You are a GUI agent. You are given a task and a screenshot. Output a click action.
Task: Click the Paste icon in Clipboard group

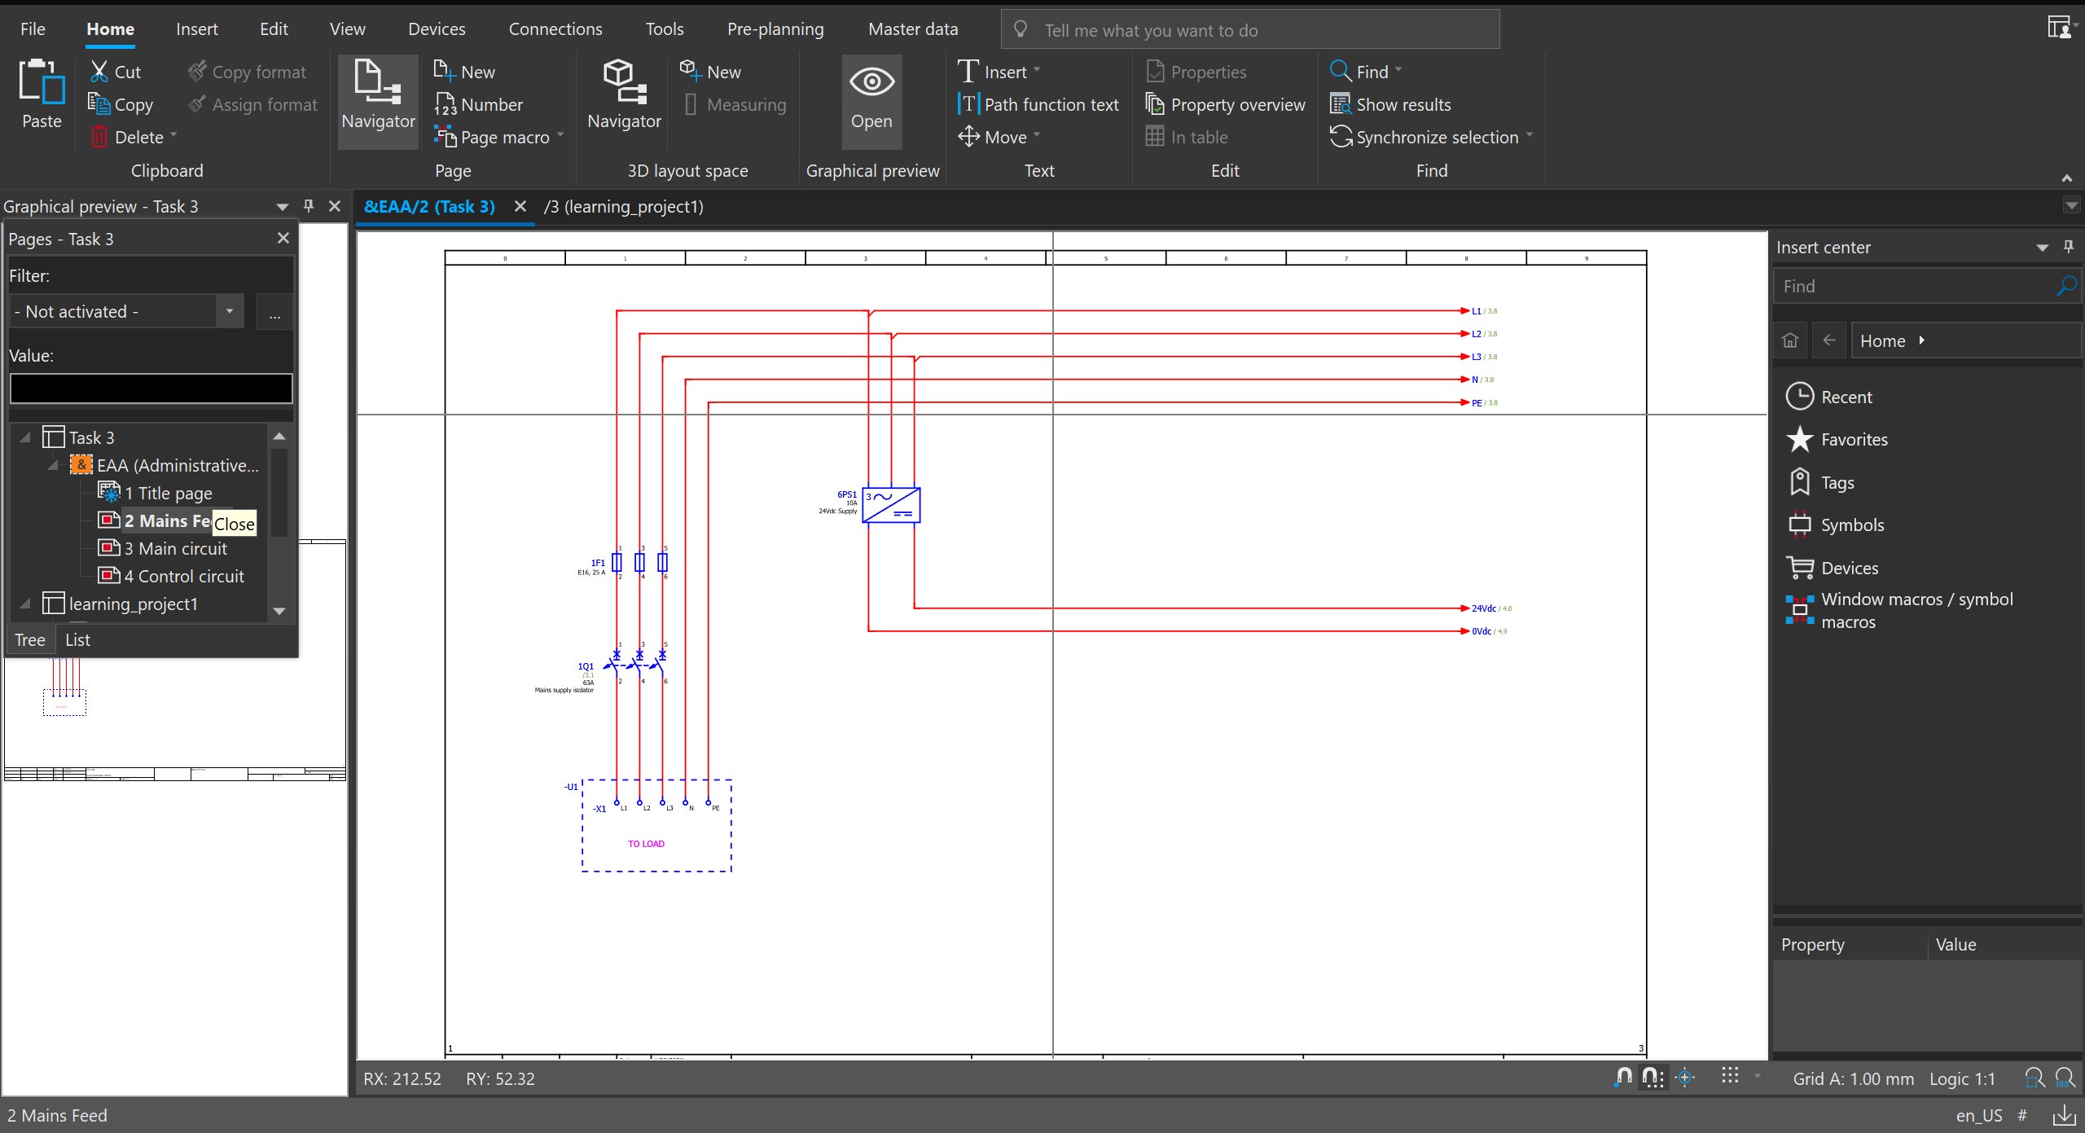pyautogui.click(x=42, y=83)
